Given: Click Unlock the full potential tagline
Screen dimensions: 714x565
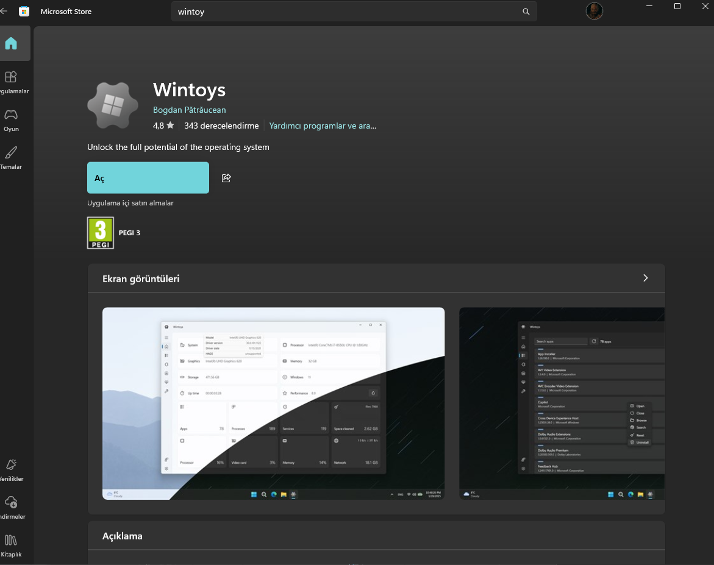Looking at the screenshot, I should click(x=178, y=147).
